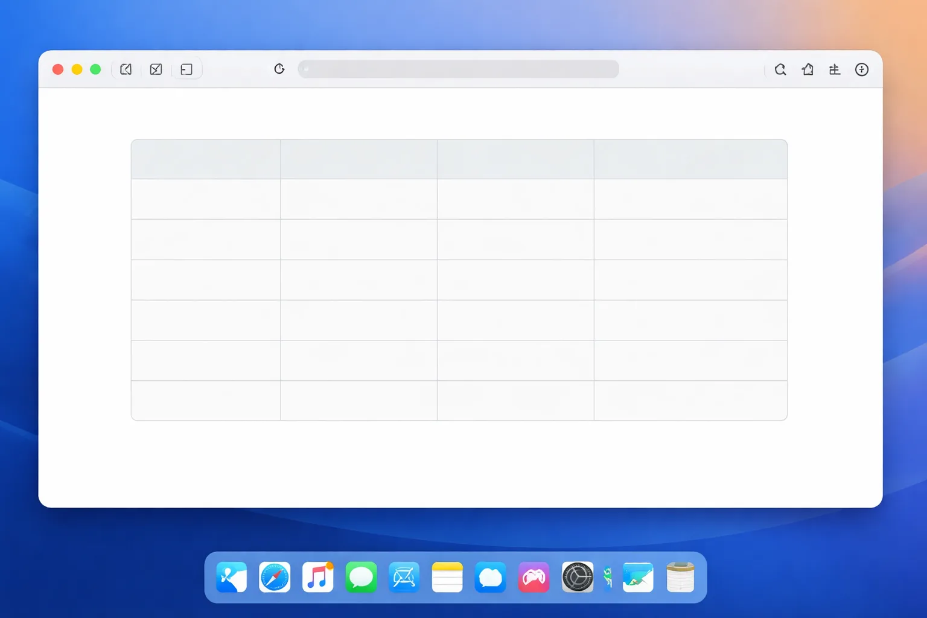Toggle the sidebar panel icon in the toolbar
This screenshot has width=927, height=618.
(x=186, y=69)
